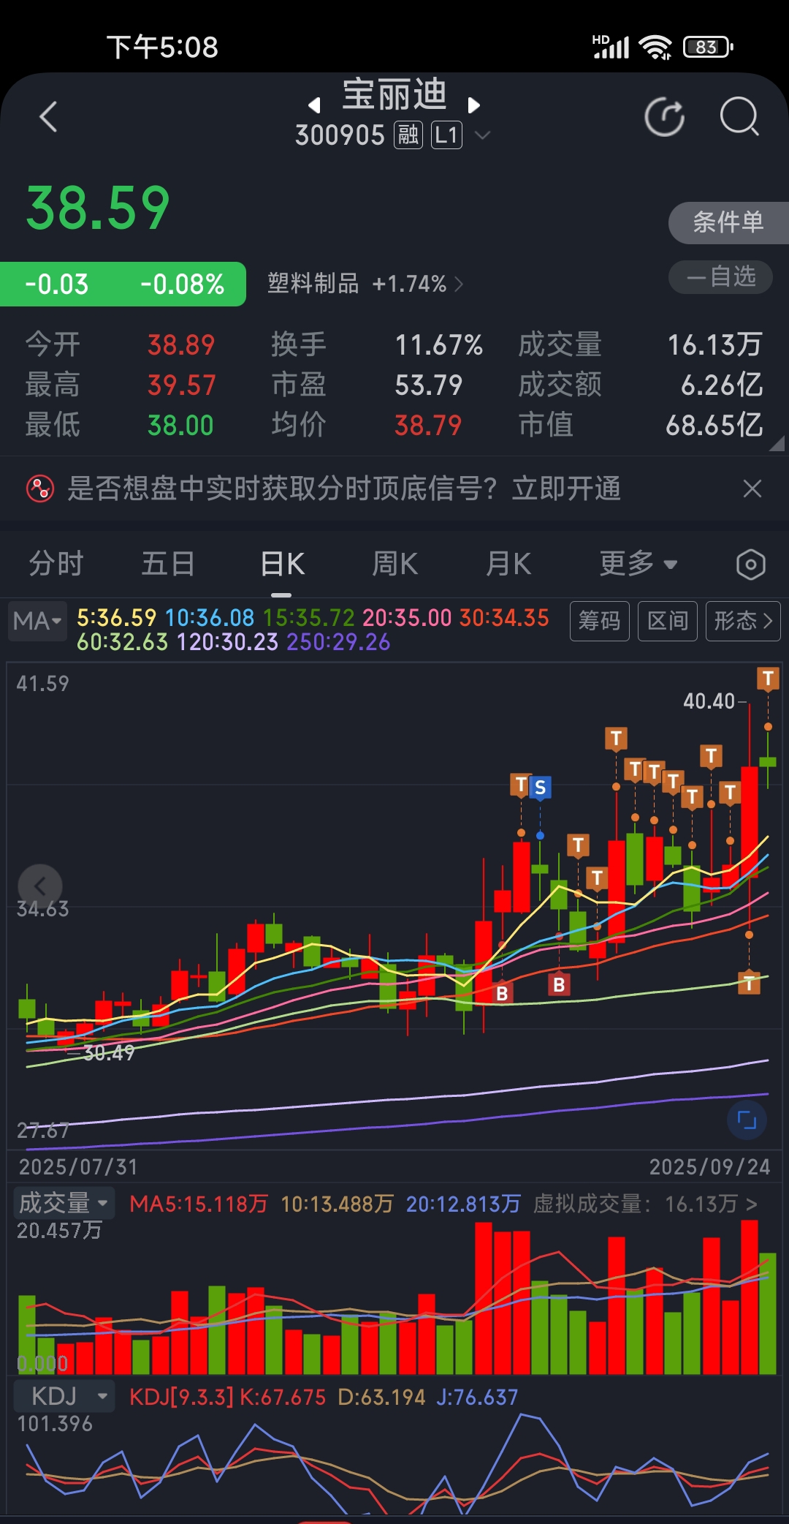Viewport: 789px width, 1524px height.
Task: Open the 立即开通 signal promotion banner
Action: (x=566, y=488)
